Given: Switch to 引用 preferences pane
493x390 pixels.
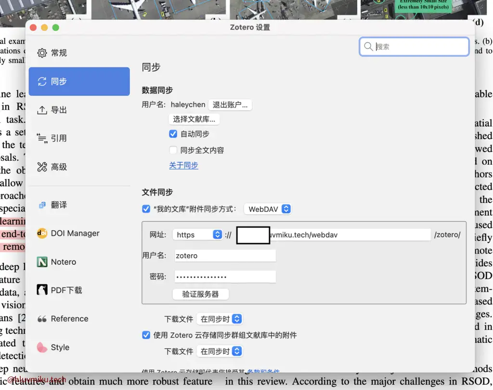Looking at the screenshot, I should pos(79,138).
